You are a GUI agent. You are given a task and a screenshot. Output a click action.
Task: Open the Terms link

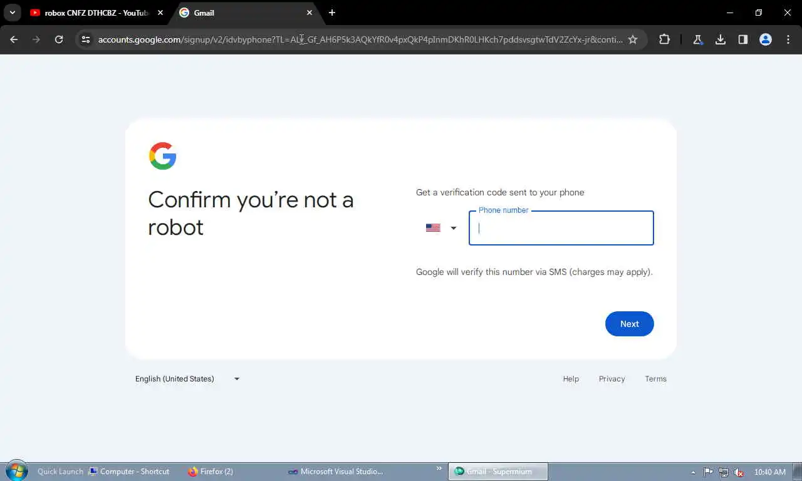(x=656, y=379)
